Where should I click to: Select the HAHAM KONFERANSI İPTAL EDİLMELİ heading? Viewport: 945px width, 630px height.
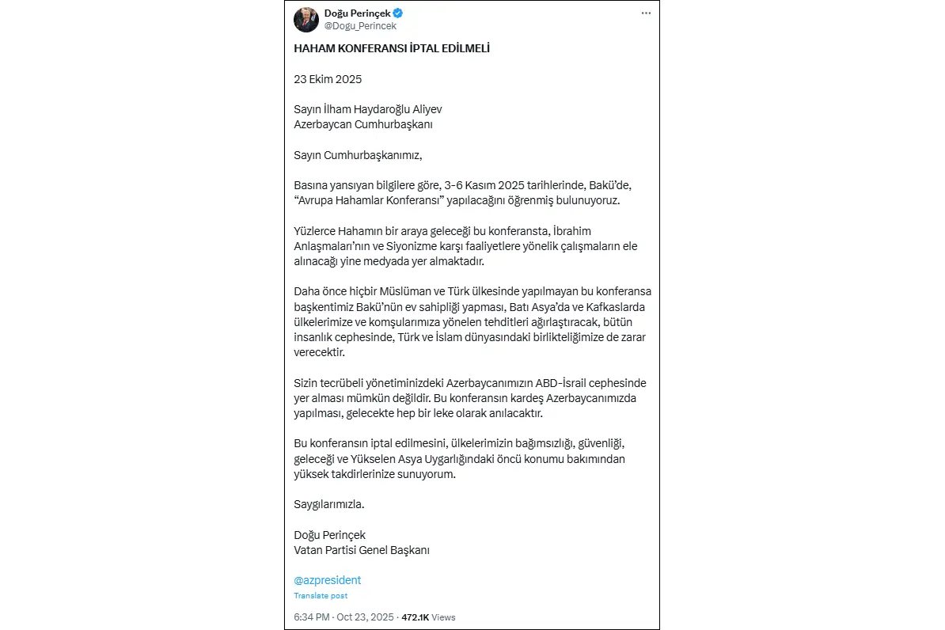point(393,47)
